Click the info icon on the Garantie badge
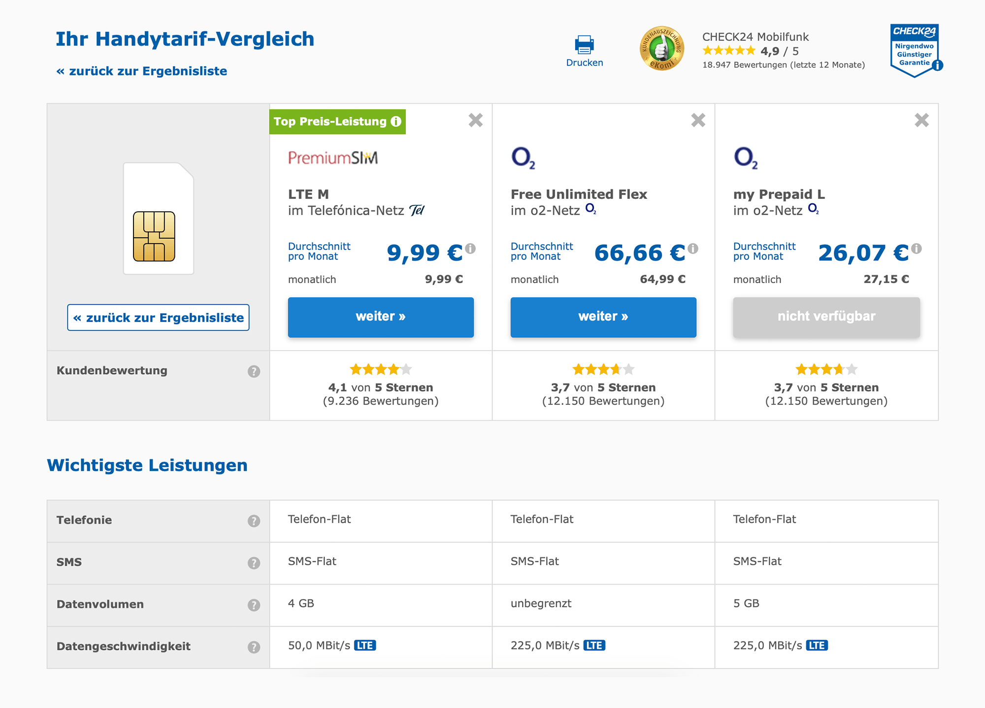 point(938,65)
